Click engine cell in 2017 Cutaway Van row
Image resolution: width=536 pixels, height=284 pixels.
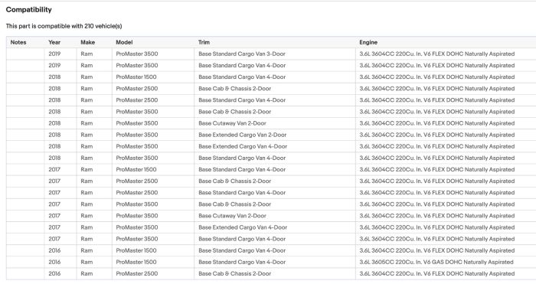437,216
